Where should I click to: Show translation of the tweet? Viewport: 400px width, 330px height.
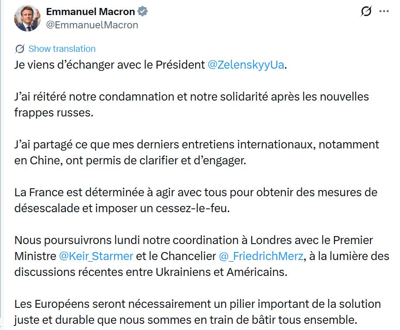pos(62,49)
